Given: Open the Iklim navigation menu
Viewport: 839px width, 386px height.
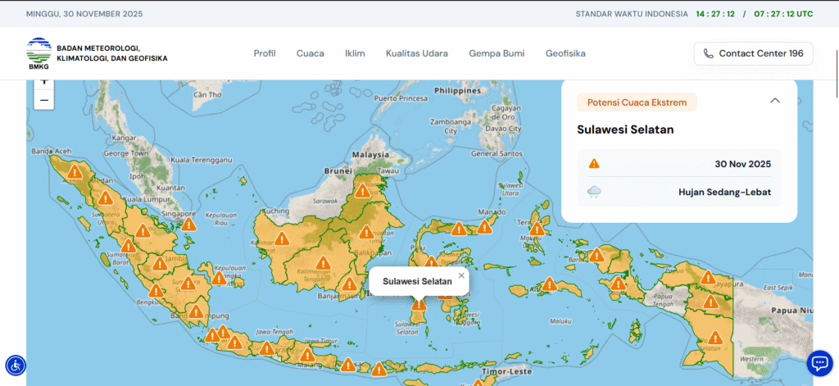Looking at the screenshot, I should tap(355, 53).
